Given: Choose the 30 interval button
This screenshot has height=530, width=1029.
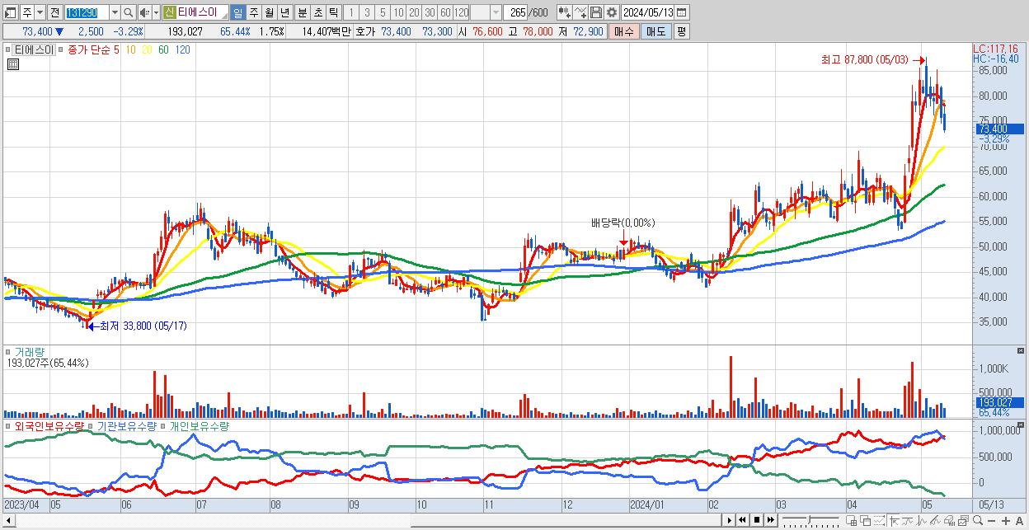Looking at the screenshot, I should point(430,12).
